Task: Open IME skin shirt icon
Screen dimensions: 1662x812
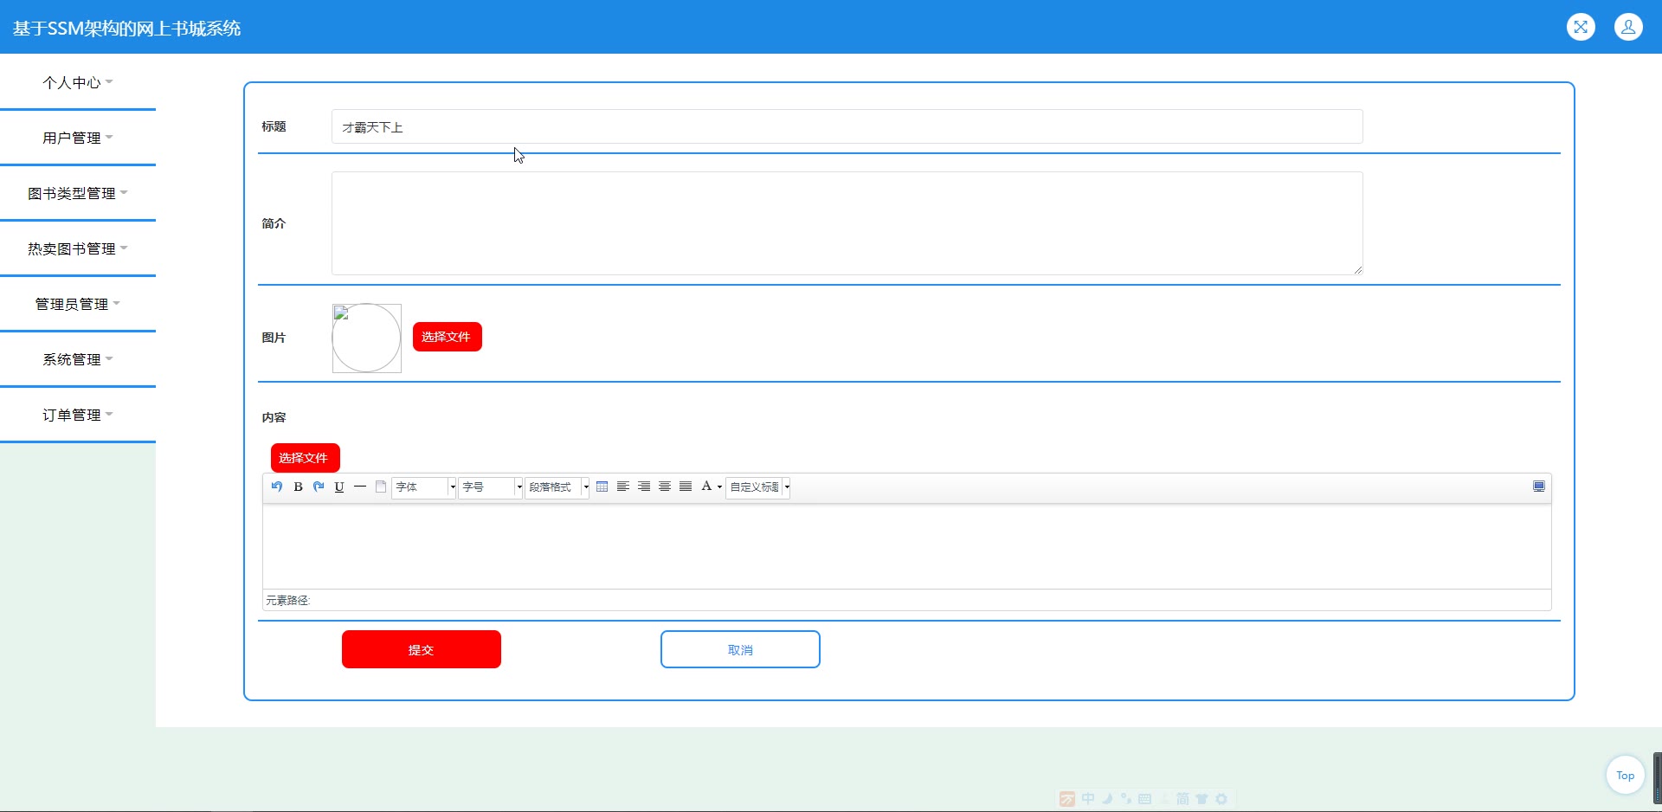Action: 1201,798
